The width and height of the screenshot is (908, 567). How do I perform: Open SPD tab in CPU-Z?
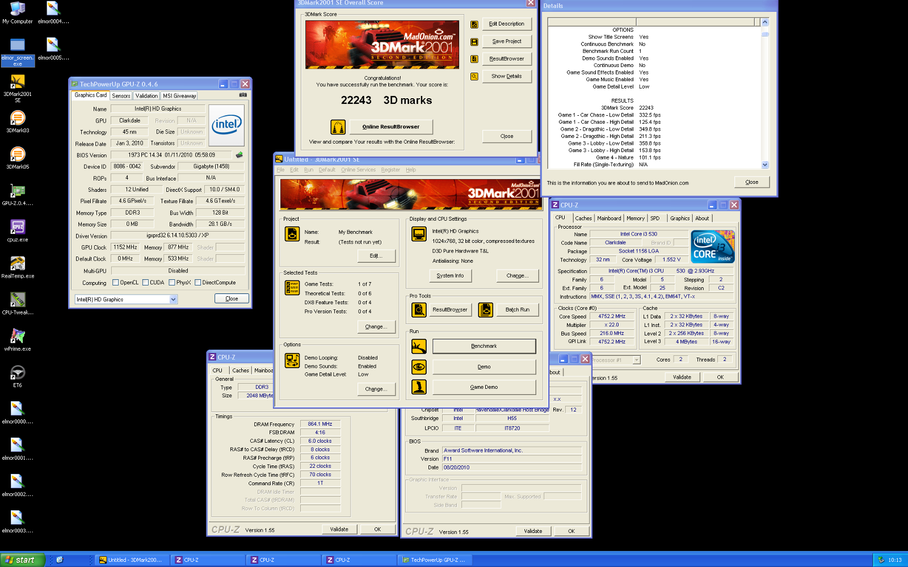pyautogui.click(x=655, y=219)
